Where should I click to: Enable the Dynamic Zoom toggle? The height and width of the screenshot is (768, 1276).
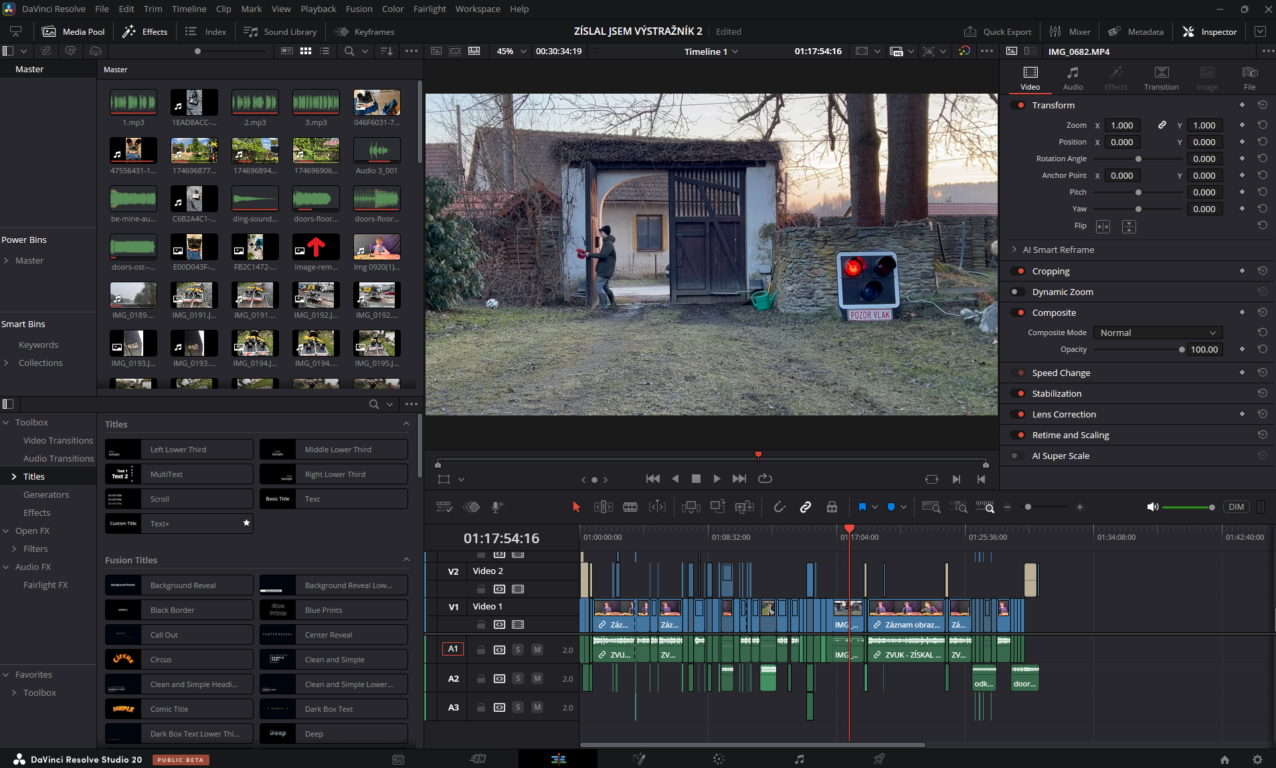pos(1017,292)
